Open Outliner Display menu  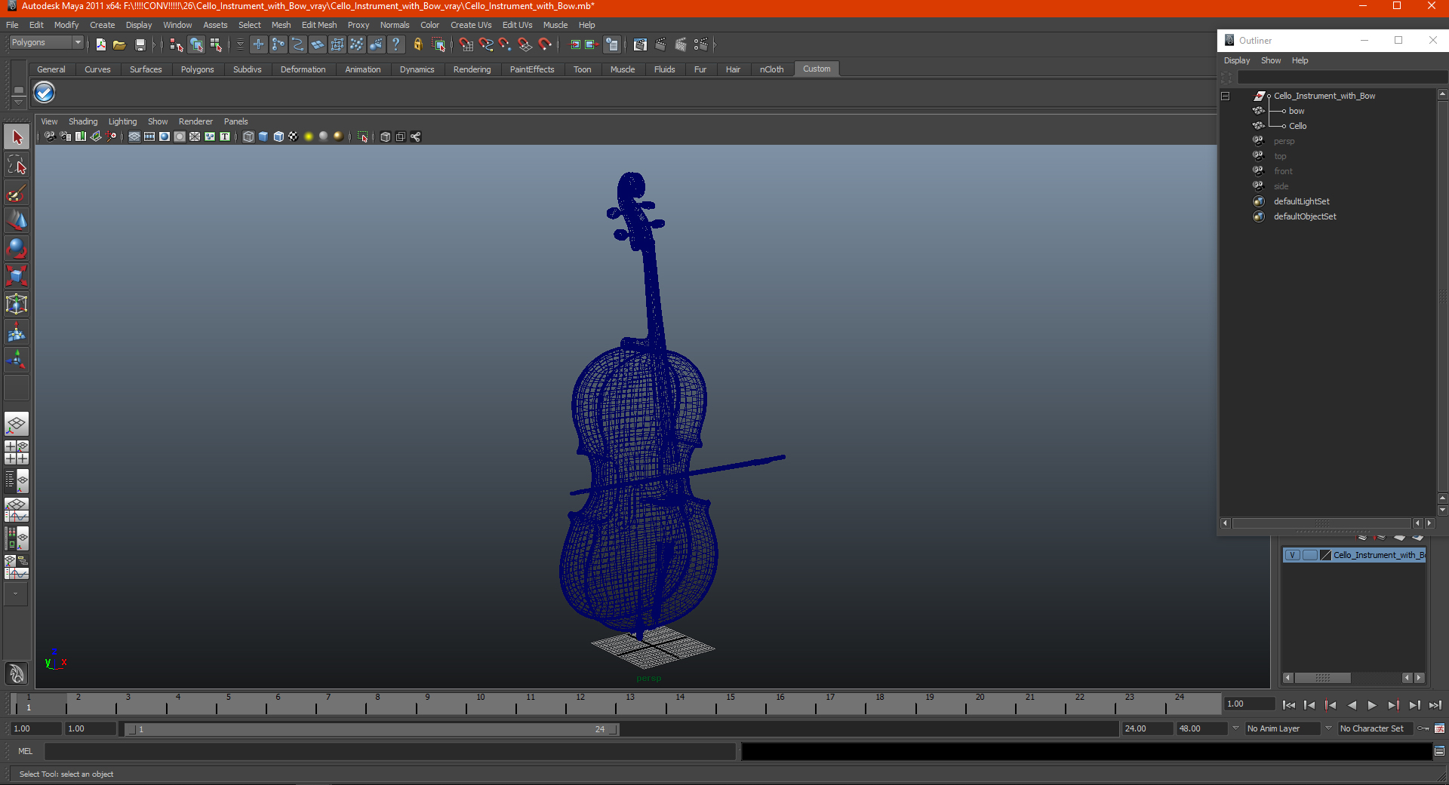click(1236, 60)
